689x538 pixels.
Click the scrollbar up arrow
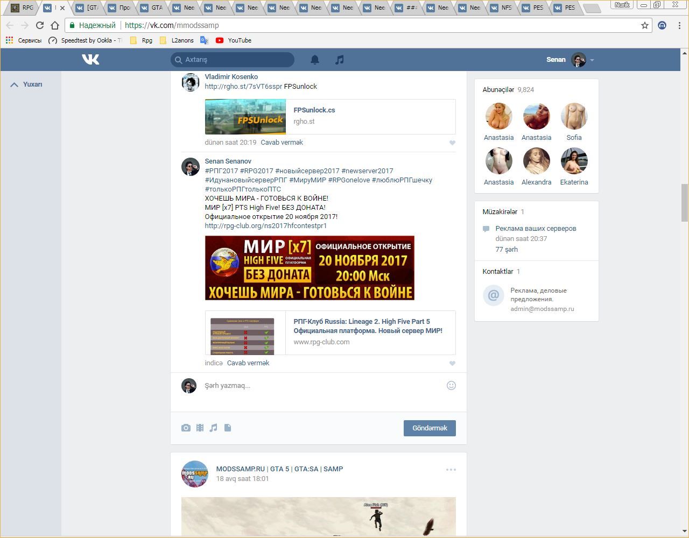(x=685, y=53)
